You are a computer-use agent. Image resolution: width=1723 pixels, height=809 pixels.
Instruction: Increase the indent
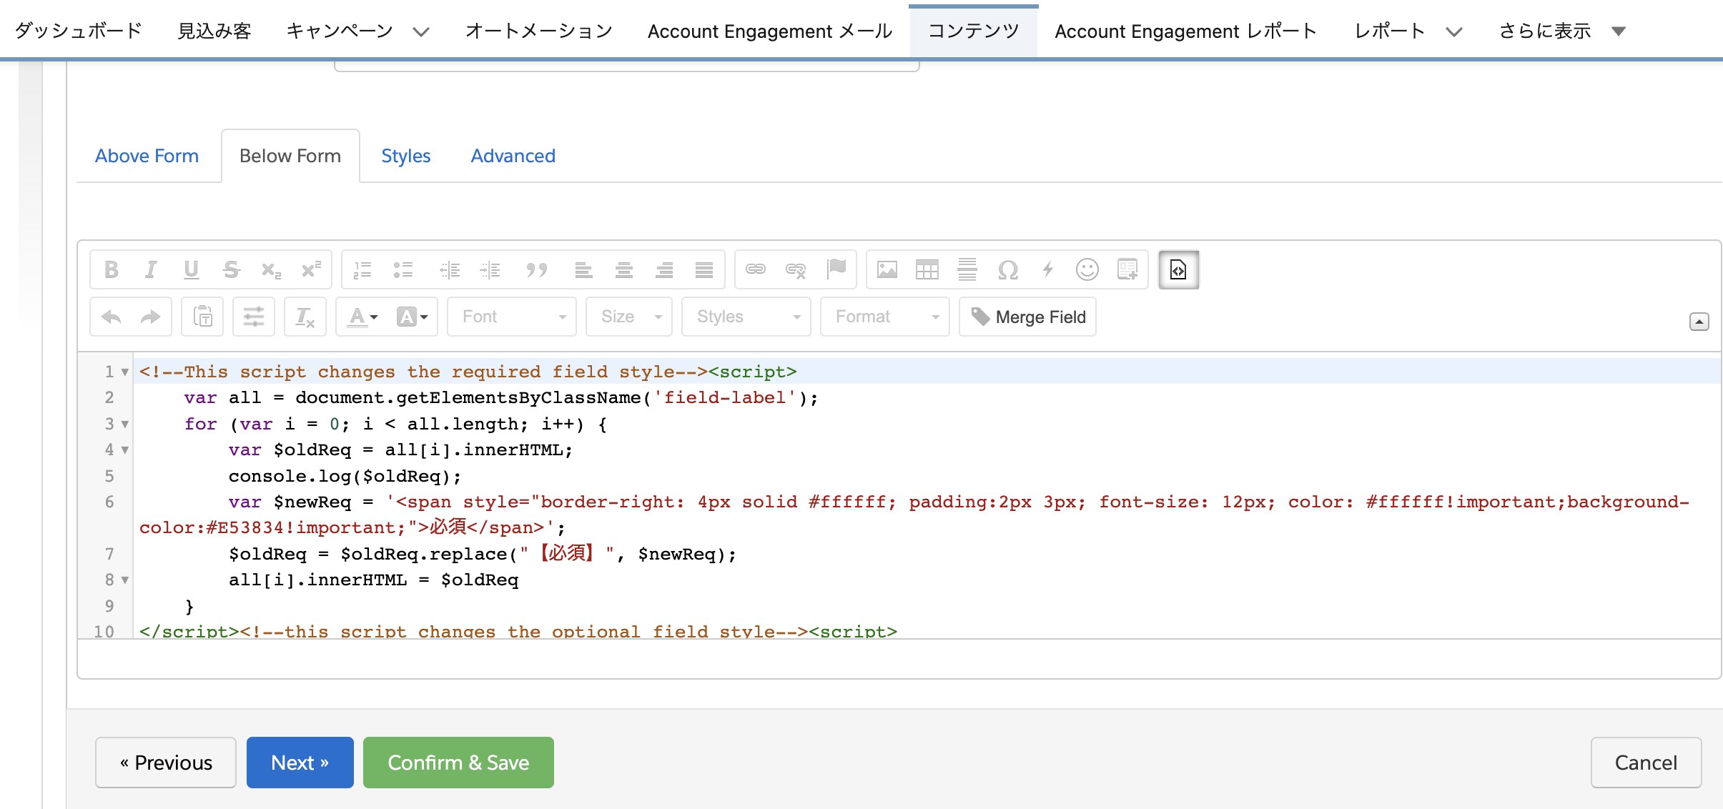click(490, 269)
